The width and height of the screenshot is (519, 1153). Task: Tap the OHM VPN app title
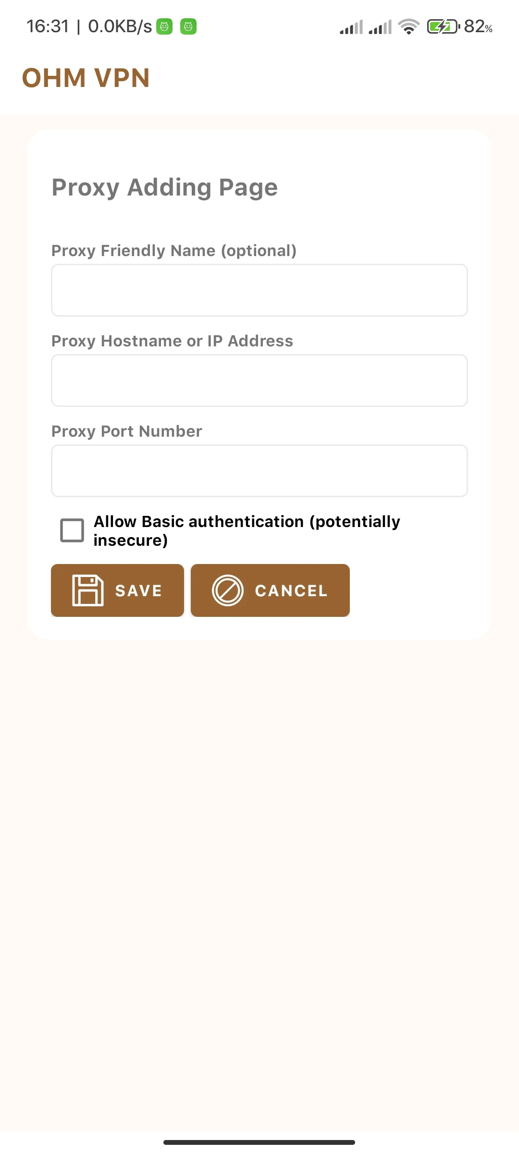click(x=86, y=78)
